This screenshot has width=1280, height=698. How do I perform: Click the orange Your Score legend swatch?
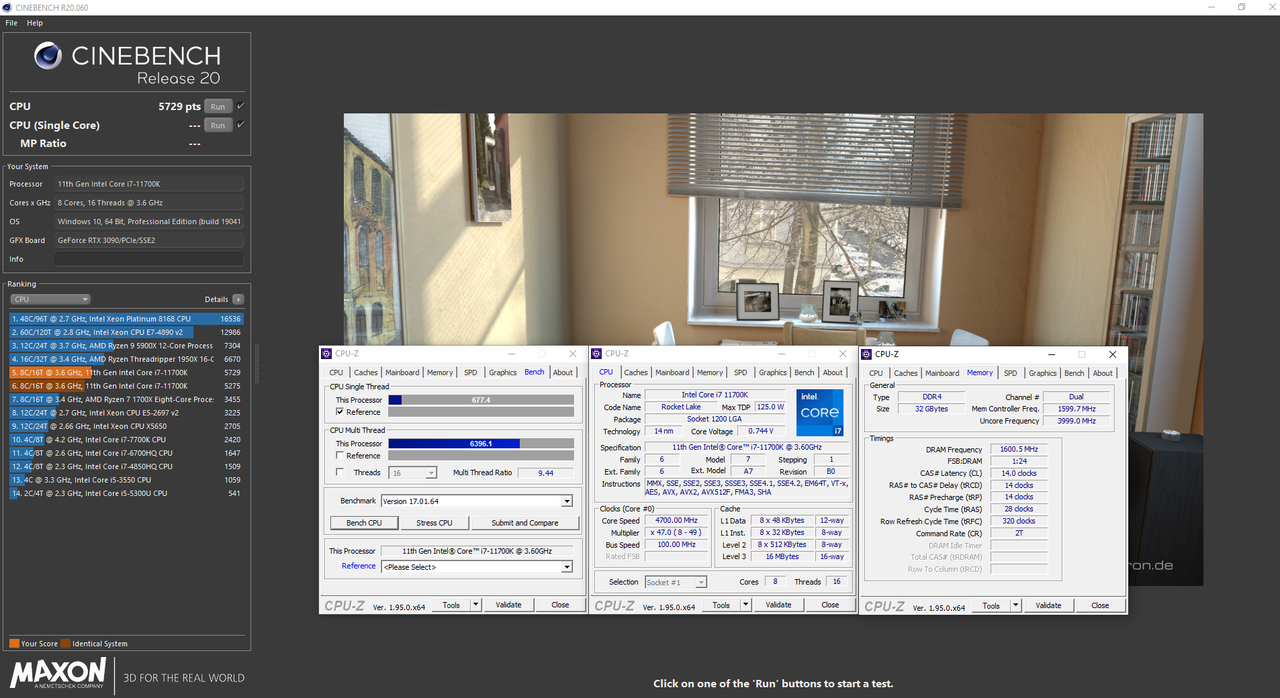pyautogui.click(x=14, y=643)
